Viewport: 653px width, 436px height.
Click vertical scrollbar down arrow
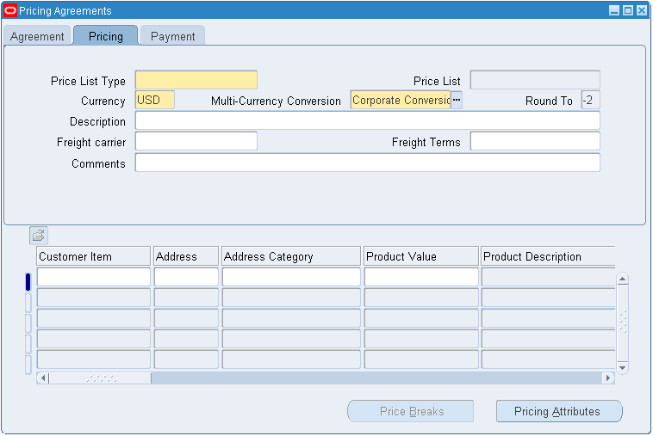[x=622, y=365]
